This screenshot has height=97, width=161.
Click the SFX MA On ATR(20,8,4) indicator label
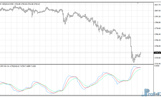click(10, 66)
